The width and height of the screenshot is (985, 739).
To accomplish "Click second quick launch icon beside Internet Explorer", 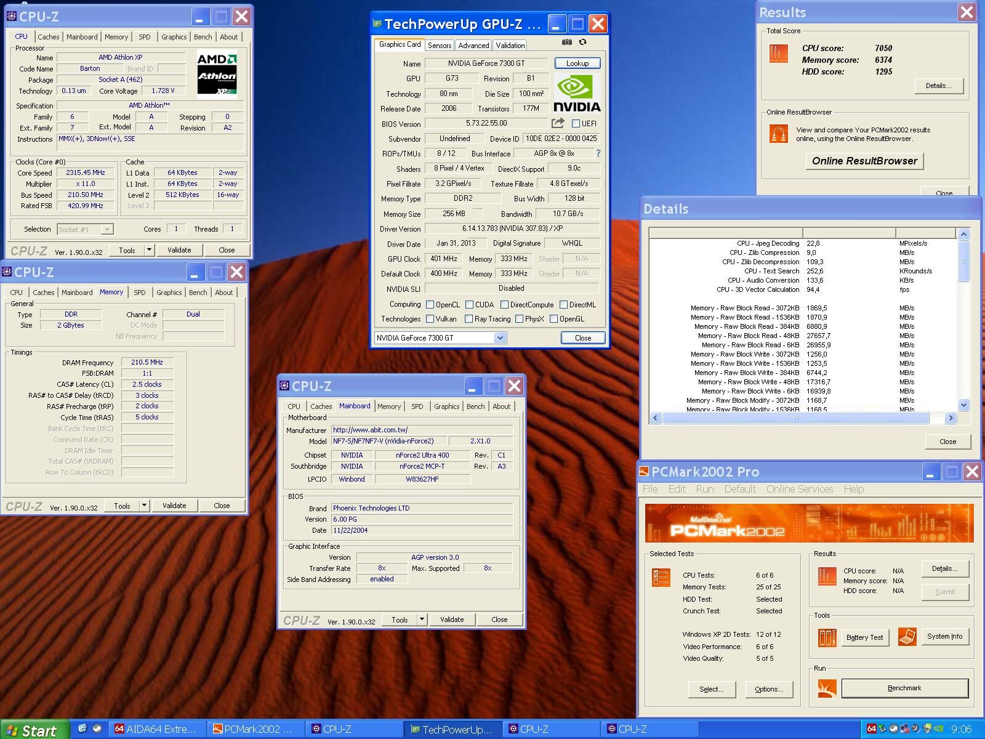I will pyautogui.click(x=97, y=729).
